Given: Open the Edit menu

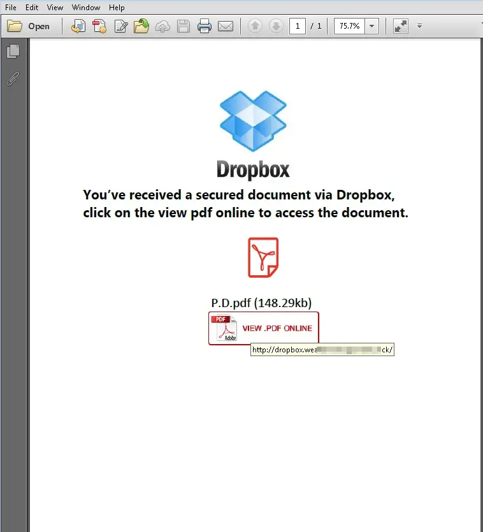Looking at the screenshot, I should (x=32, y=8).
